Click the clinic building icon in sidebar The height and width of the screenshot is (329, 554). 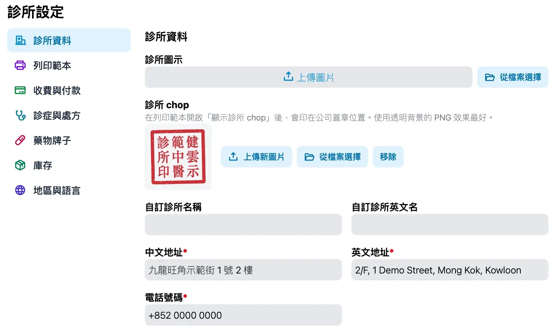pyautogui.click(x=20, y=40)
